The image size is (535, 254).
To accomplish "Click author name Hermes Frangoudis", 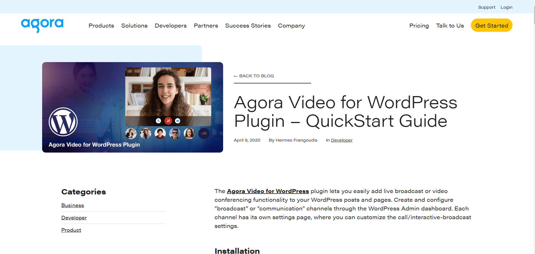I will click(296, 140).
